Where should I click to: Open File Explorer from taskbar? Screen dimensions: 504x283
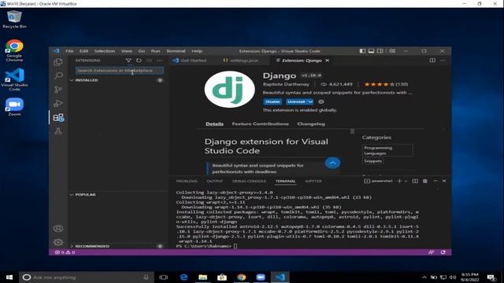pyautogui.click(x=202, y=277)
